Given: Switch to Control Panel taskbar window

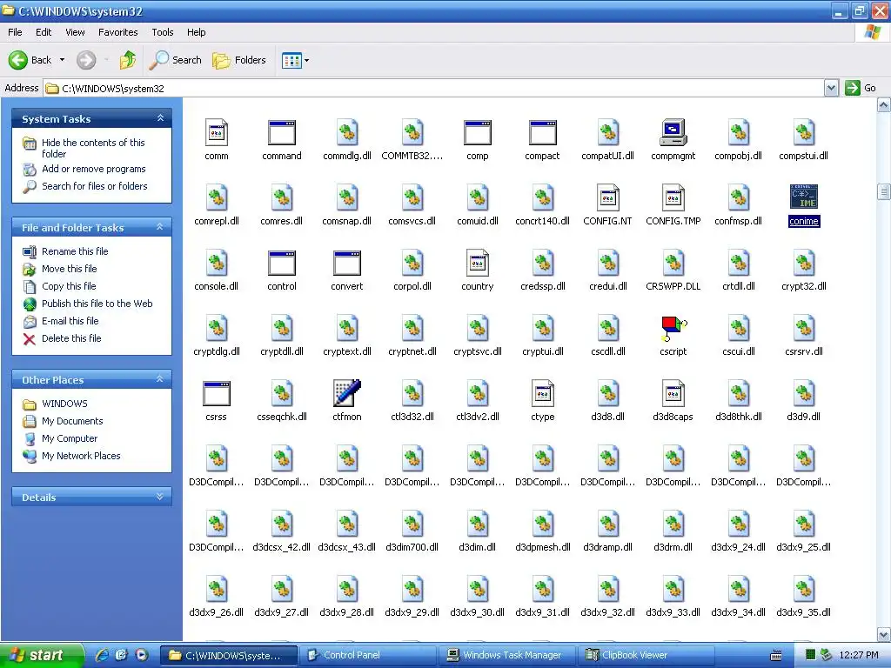Looking at the screenshot, I should click(x=368, y=655).
